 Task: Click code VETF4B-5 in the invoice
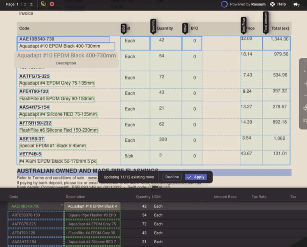click(x=30, y=154)
